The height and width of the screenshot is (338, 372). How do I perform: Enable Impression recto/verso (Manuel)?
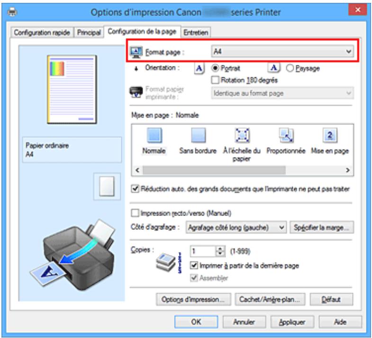[x=135, y=213]
